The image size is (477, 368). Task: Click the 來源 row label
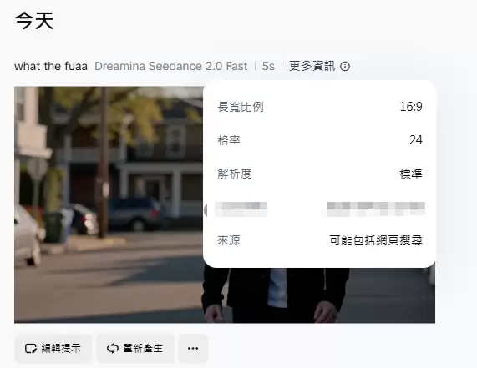tap(229, 240)
